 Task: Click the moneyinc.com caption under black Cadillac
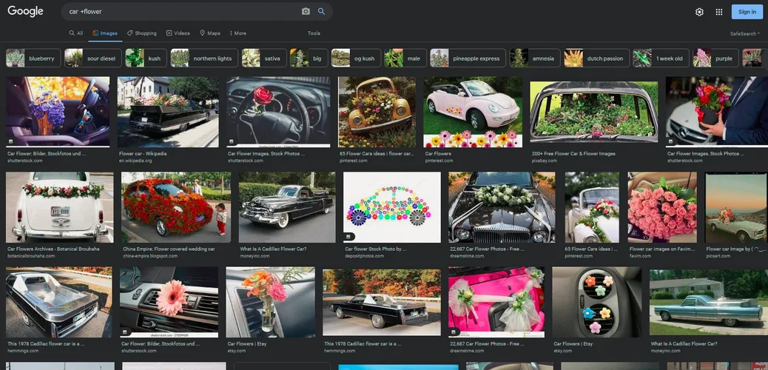click(x=255, y=256)
